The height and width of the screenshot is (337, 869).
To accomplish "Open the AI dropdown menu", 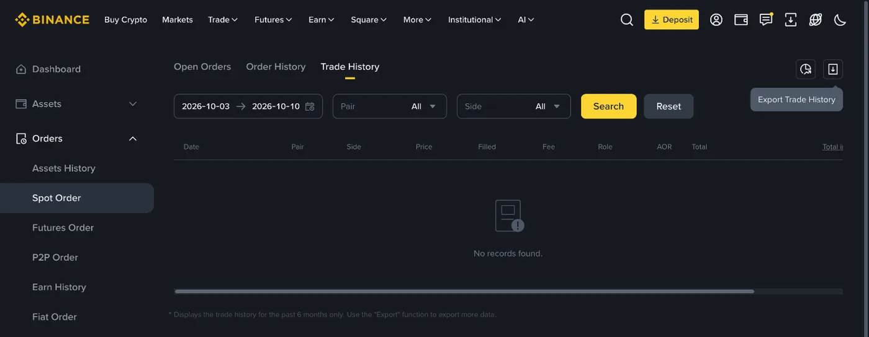I will click(526, 20).
